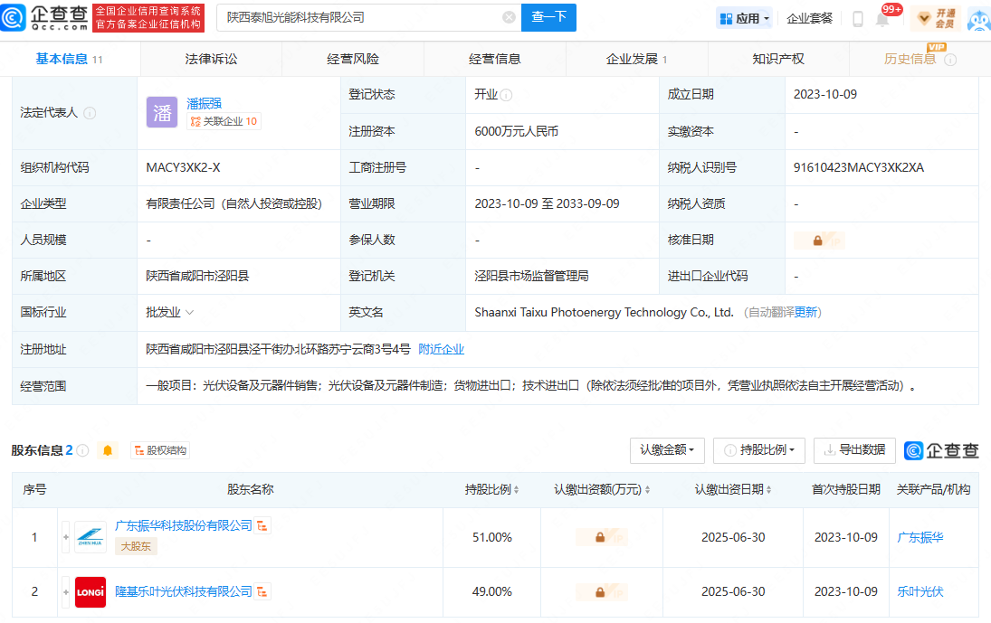Open the mobile app phone icon
The height and width of the screenshot is (623, 991).
(x=857, y=18)
